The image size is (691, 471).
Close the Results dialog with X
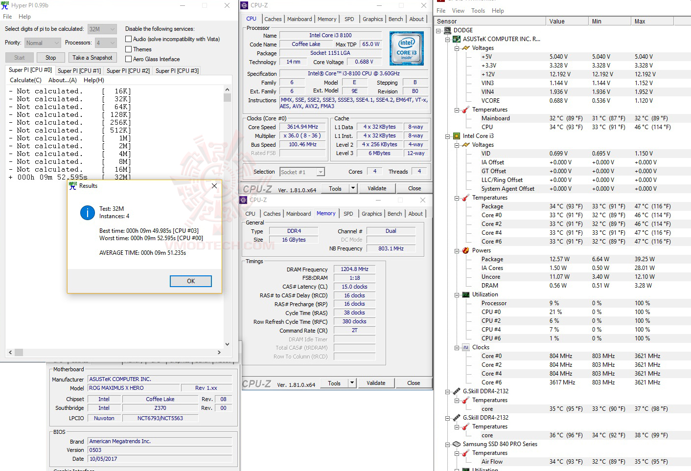214,186
